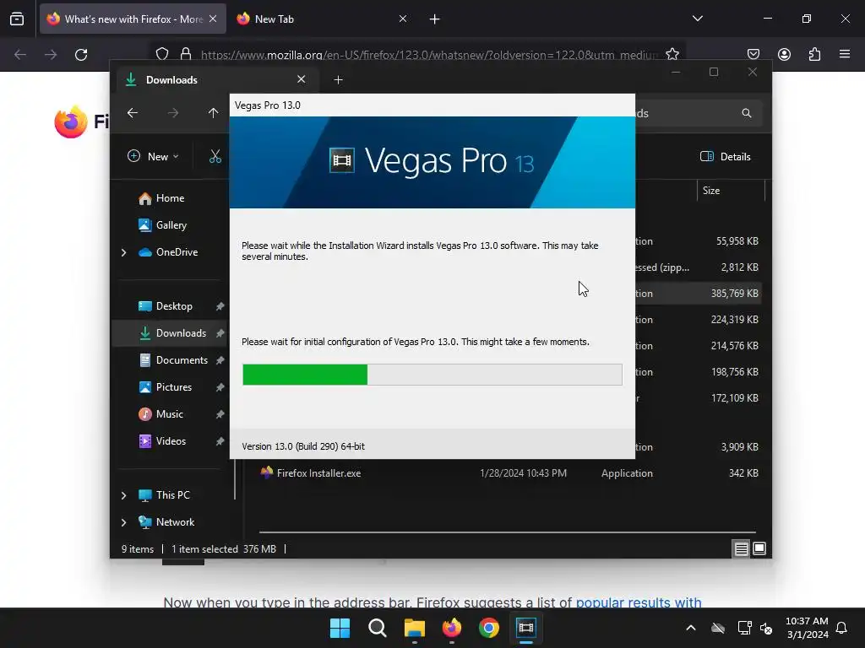Bookmark this page with the star icon

point(672,54)
